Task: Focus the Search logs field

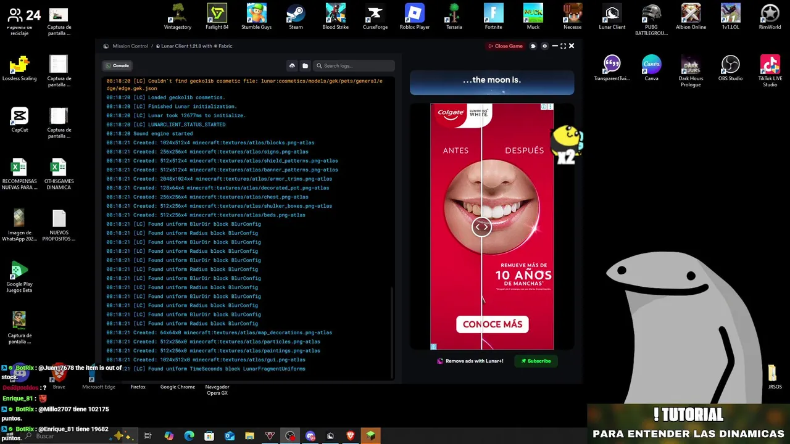Action: click(x=354, y=65)
